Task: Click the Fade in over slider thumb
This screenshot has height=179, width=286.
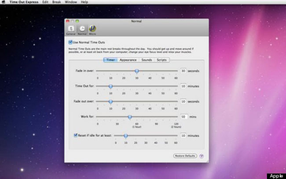Action: (x=137, y=71)
